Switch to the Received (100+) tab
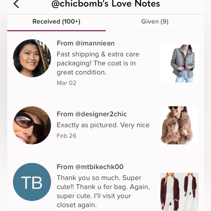Viewport: 211px width, 211px height. click(56, 22)
